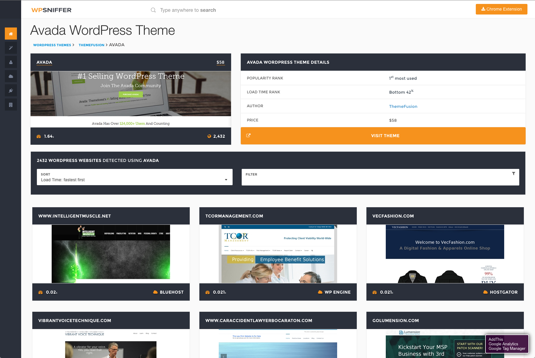
Task: Click the load time gauge icon beside 1.64s
Action: (39, 136)
